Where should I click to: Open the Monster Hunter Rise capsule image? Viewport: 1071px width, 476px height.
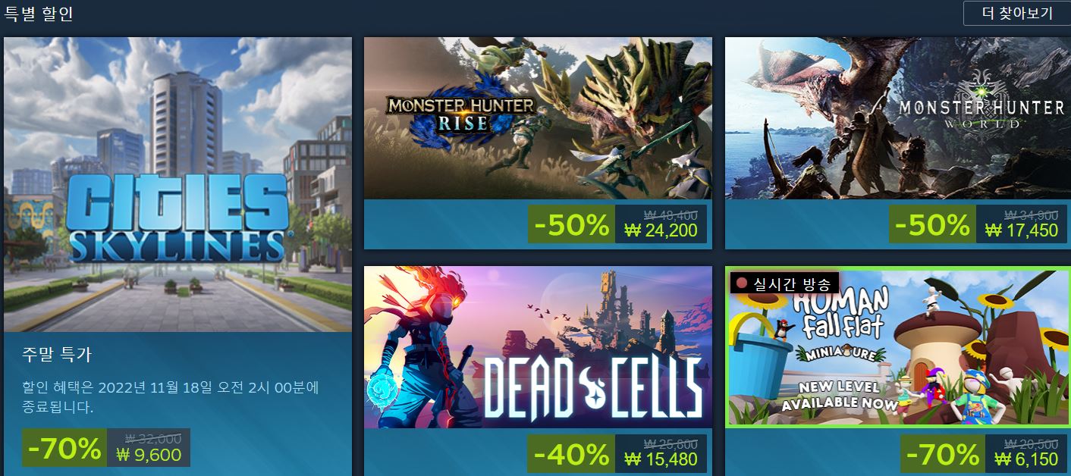tap(538, 118)
